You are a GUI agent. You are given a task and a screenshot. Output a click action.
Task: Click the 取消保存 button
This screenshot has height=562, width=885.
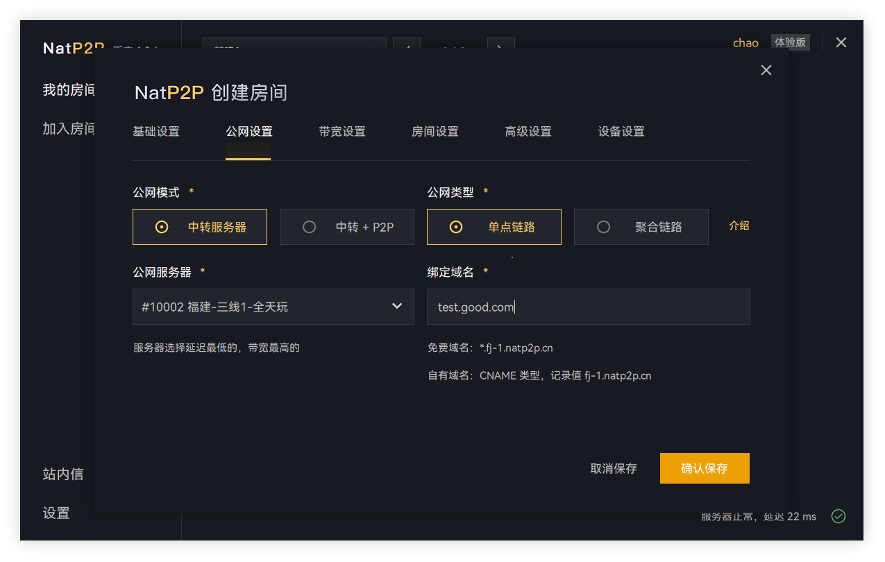614,468
